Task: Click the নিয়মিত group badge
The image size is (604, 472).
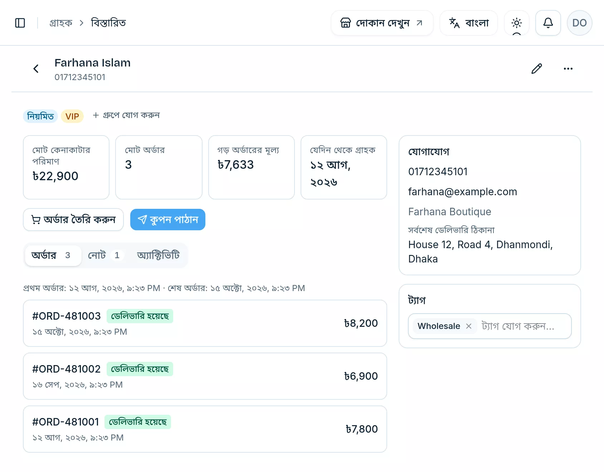Action: click(x=40, y=116)
